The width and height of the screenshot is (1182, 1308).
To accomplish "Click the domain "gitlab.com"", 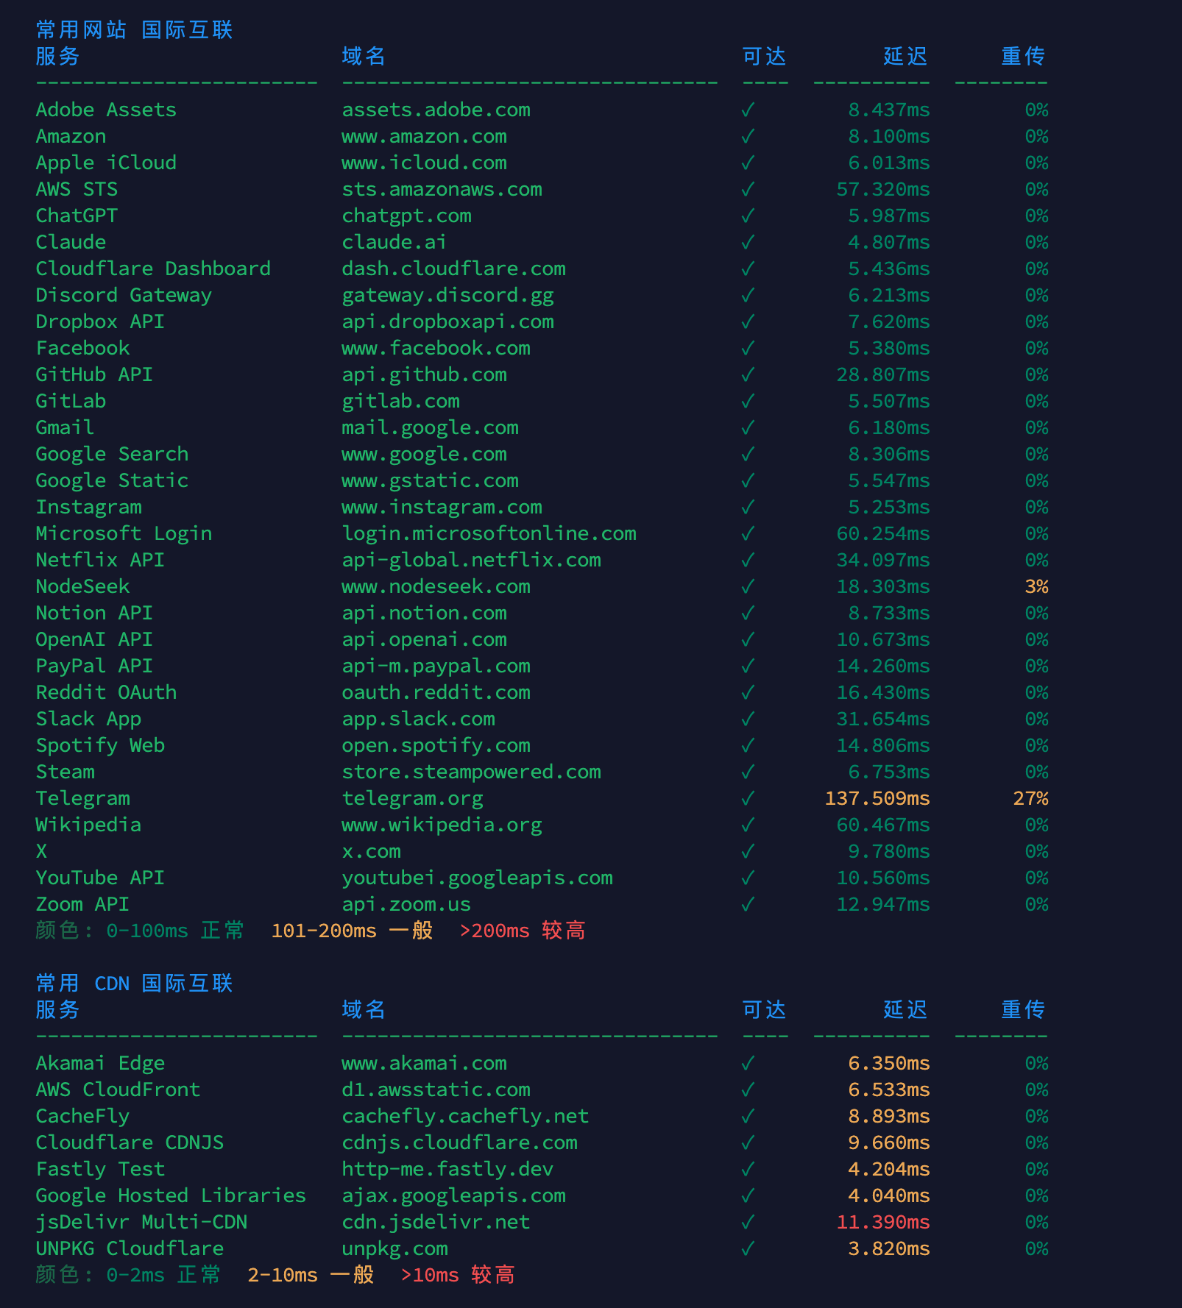I will 401,401.
